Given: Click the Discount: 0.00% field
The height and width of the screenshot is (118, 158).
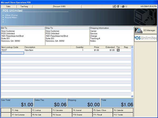Looking at the screenshot, I should pos(67,6).
